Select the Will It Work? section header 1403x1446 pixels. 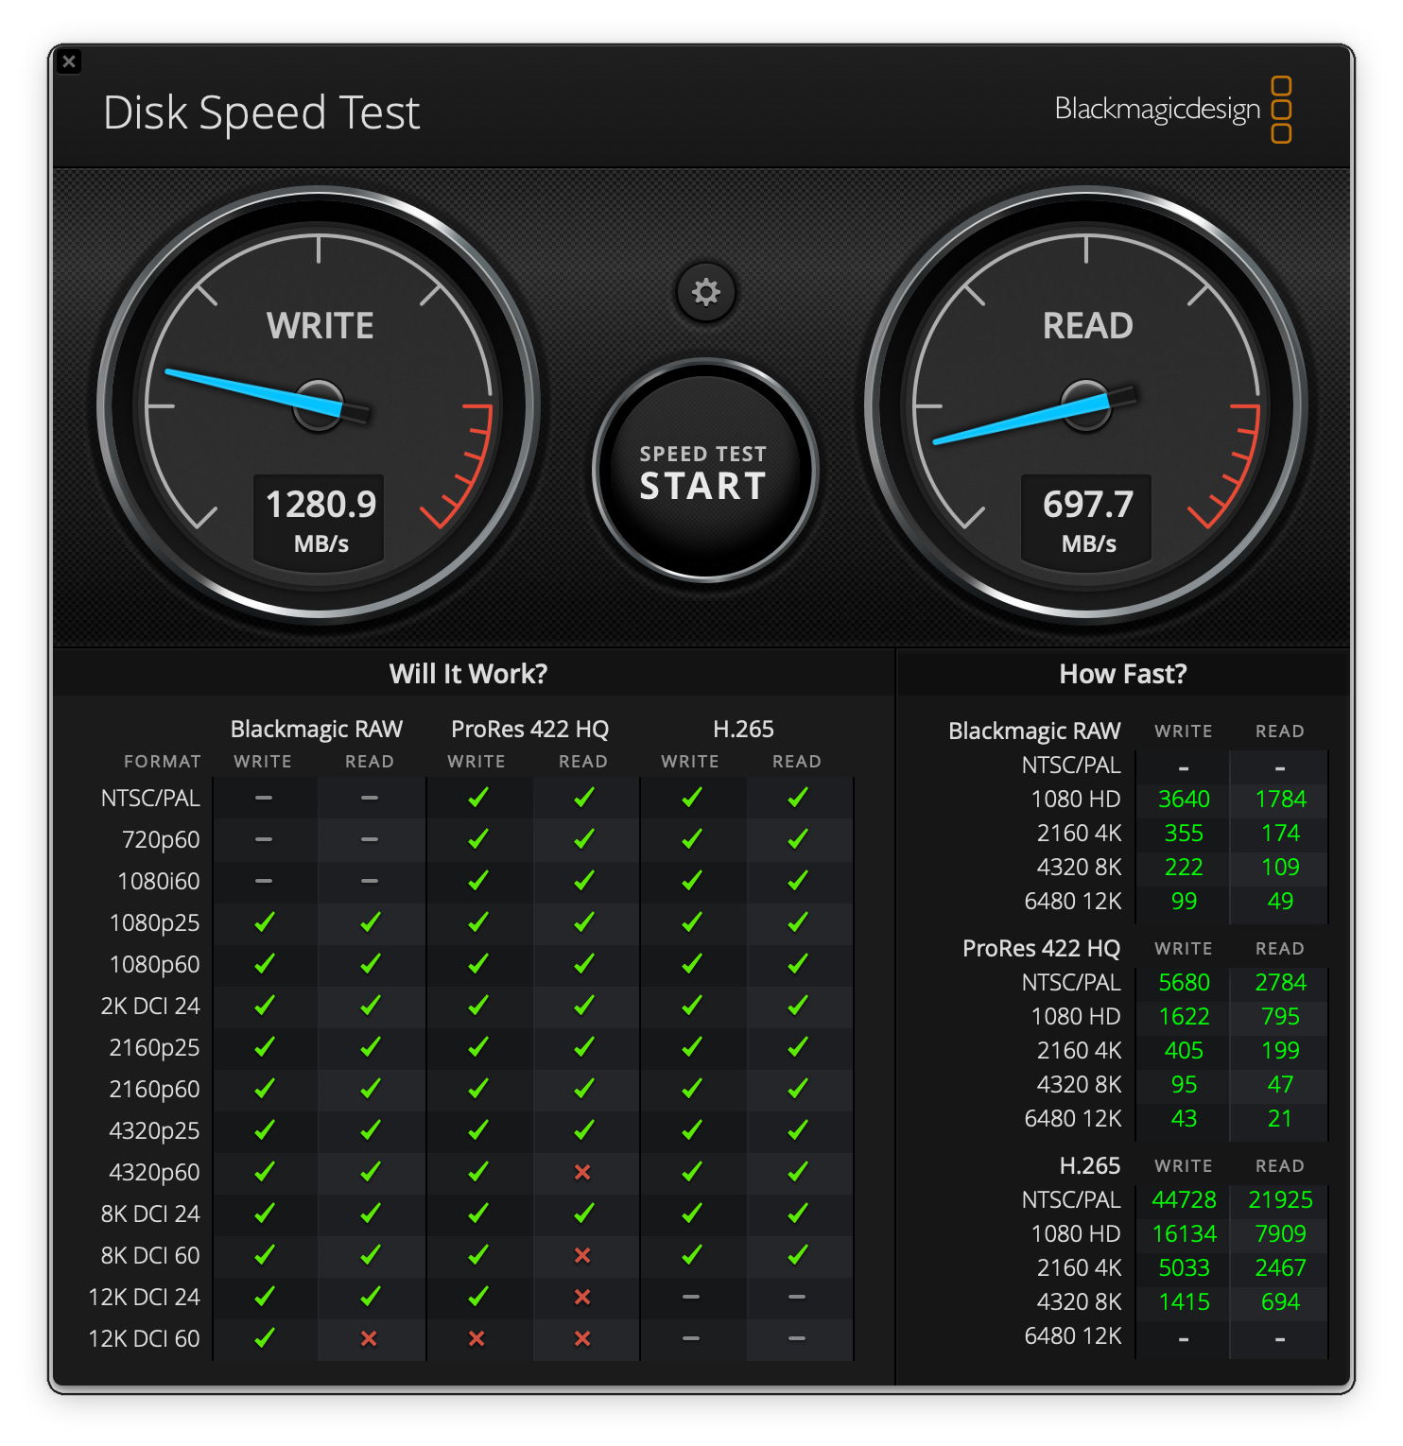coord(469,673)
